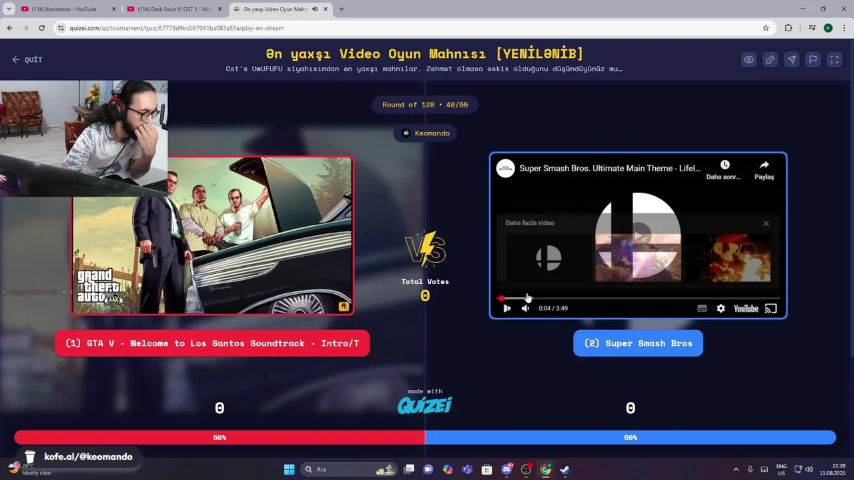Toggle YouTube subtitles button
The image size is (854, 480).
(702, 308)
